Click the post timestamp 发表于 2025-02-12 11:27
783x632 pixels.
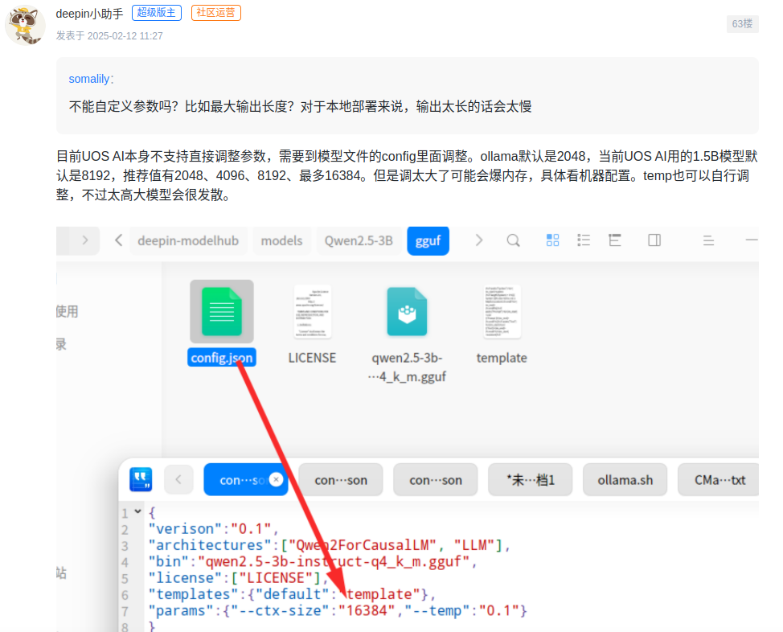tap(109, 36)
